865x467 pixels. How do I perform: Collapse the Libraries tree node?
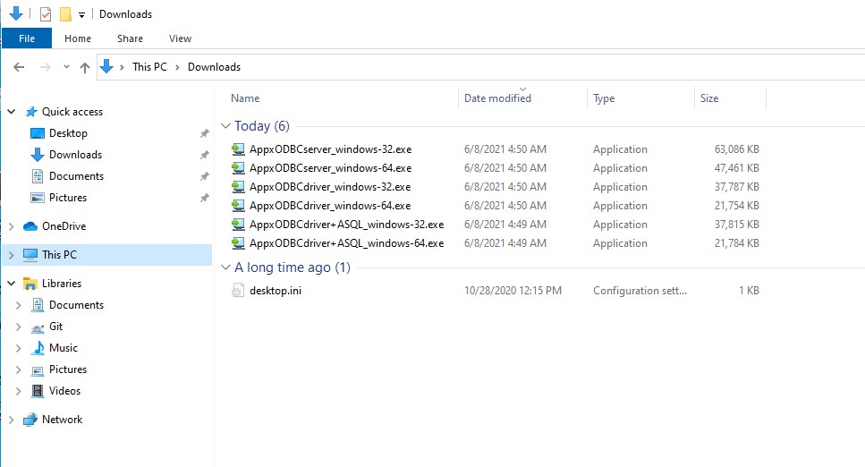point(11,284)
